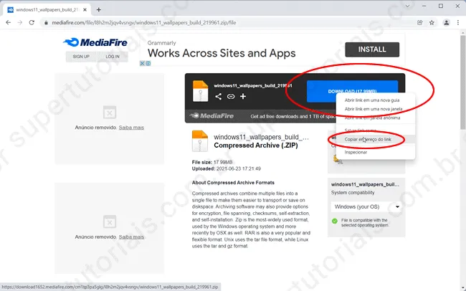This screenshot has height=291, width=466.
Task: Click the address bar URL field
Action: (215, 22)
